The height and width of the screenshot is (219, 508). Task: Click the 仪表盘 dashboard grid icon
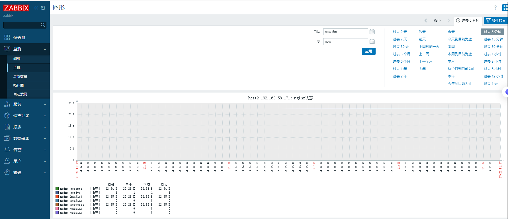point(7,37)
